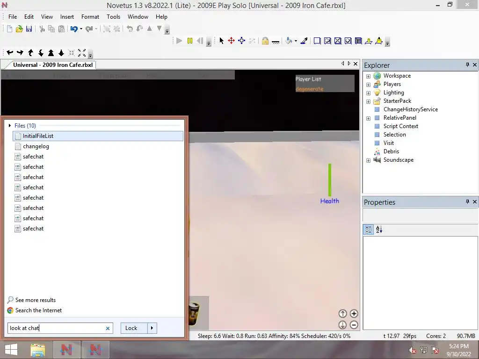This screenshot has height=359, width=479.
Task: Expand the Soundscape node in Explorer
Action: pyautogui.click(x=369, y=160)
